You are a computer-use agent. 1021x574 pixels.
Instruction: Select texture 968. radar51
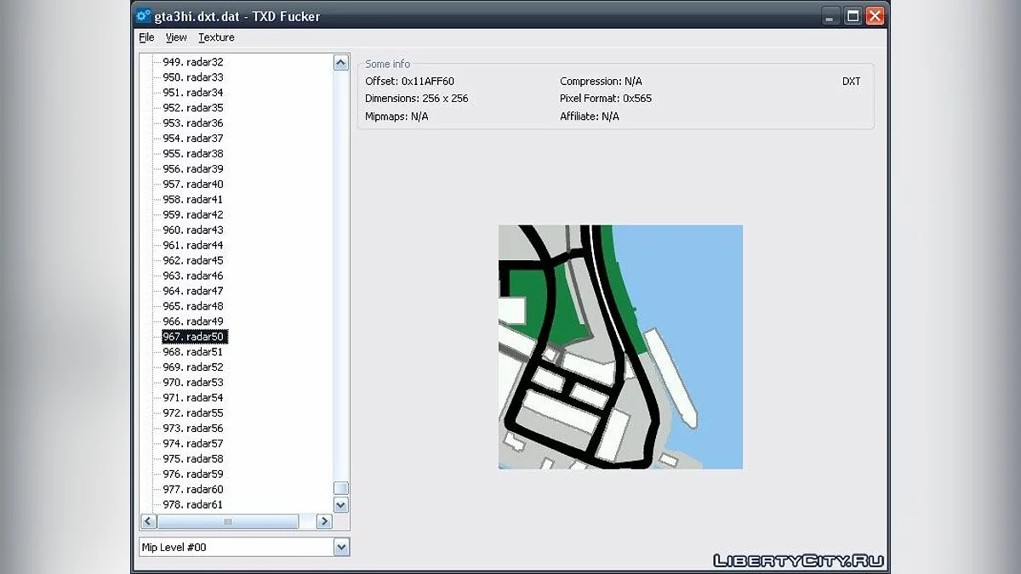click(x=193, y=352)
